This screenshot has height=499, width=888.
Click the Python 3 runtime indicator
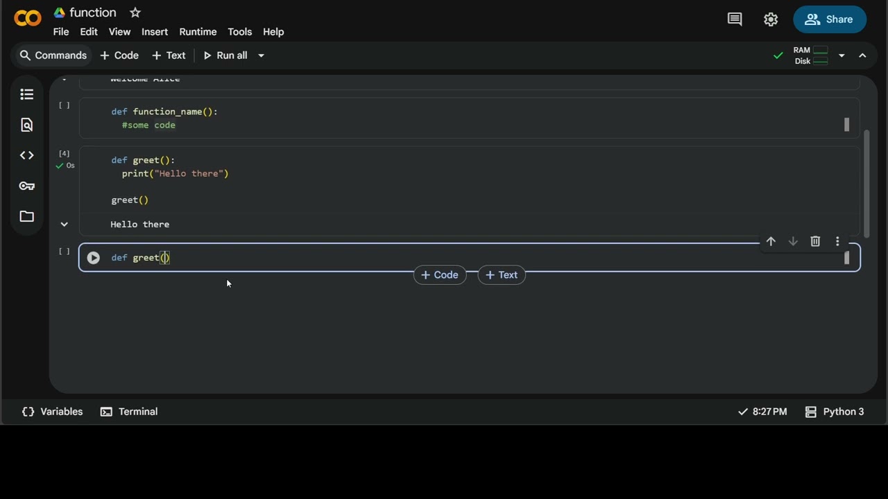click(835, 412)
